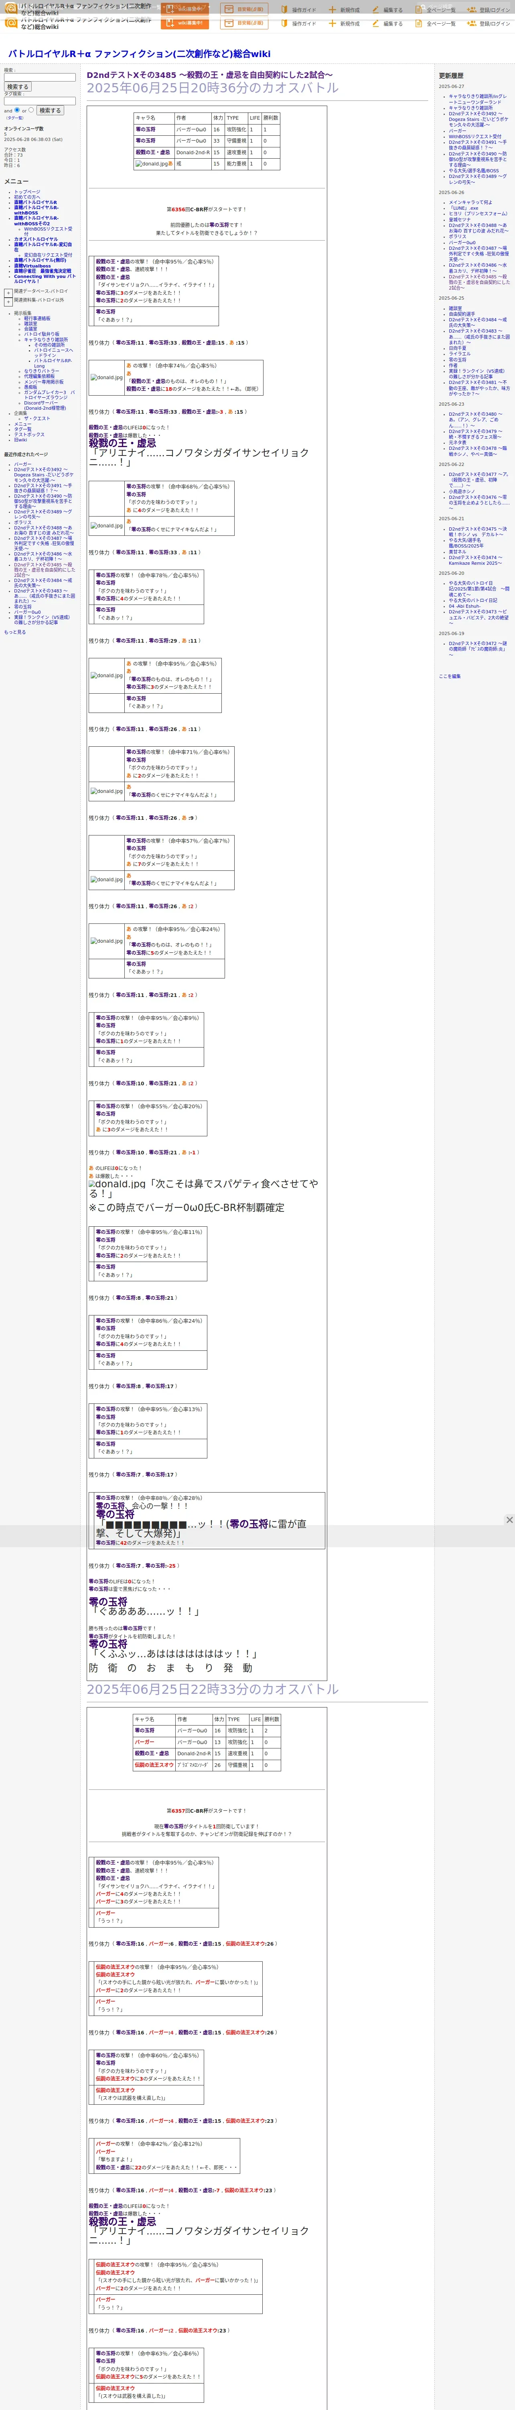Open トップページ in the menu
Screen dimensions: 515x2410
[27, 192]
